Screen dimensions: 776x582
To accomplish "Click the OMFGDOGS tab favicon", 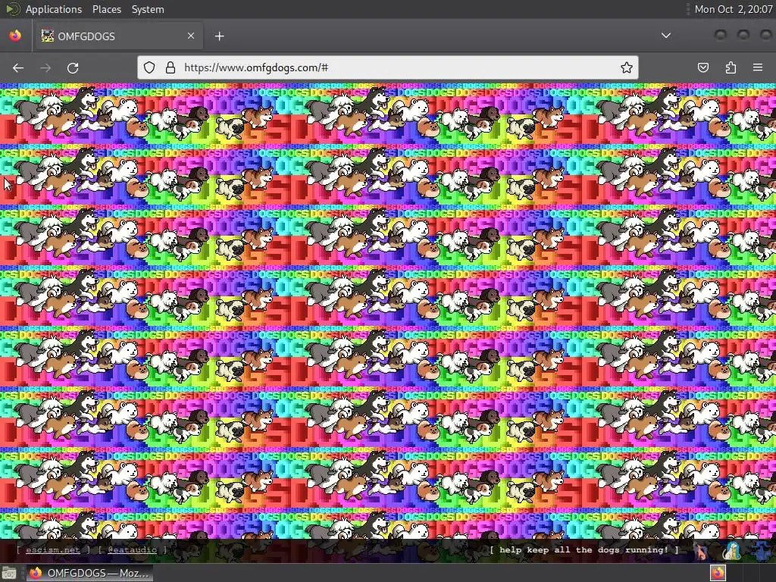I will click(x=48, y=36).
